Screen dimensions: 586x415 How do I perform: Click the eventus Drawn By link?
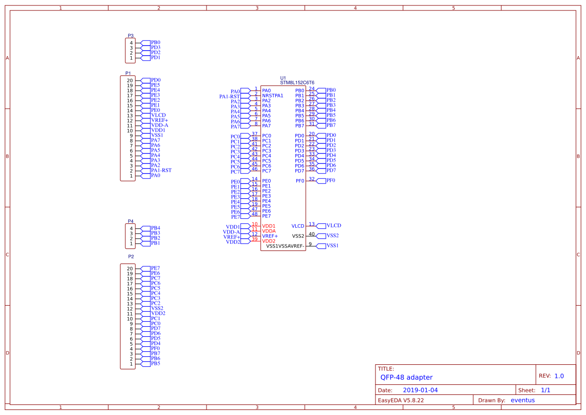pyautogui.click(x=523, y=400)
